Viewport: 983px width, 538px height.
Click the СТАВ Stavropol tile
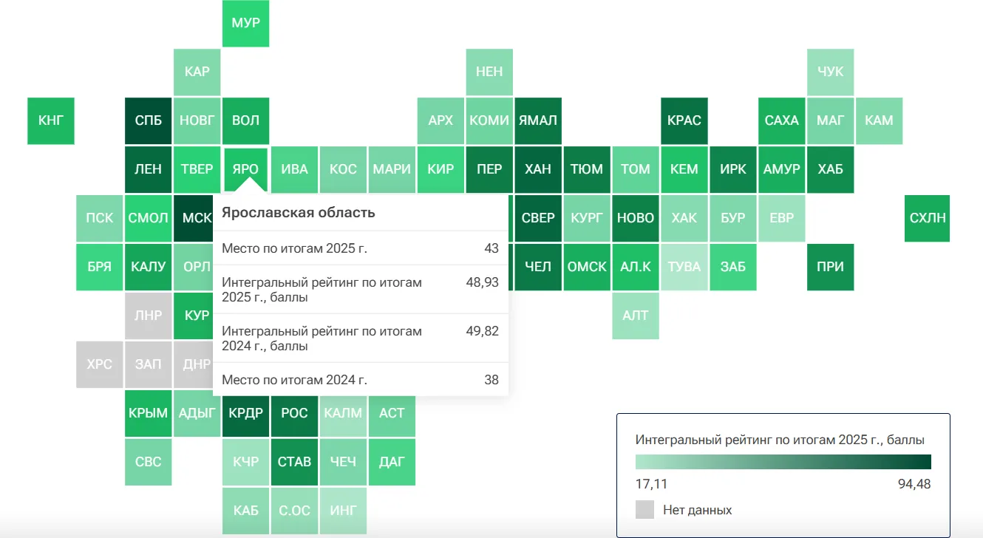pos(294,462)
